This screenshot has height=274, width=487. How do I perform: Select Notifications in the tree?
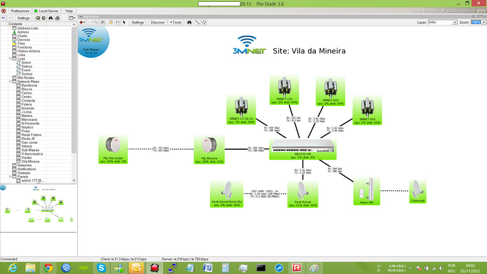tap(26, 169)
